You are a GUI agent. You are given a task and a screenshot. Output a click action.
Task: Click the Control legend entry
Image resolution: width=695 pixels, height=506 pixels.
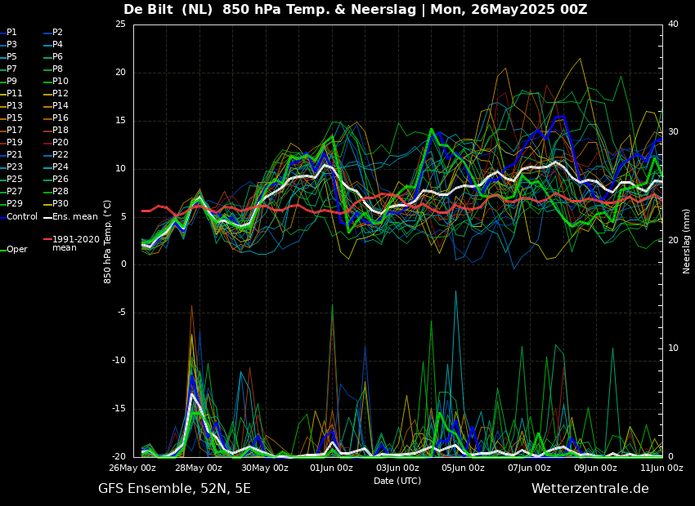click(x=19, y=217)
